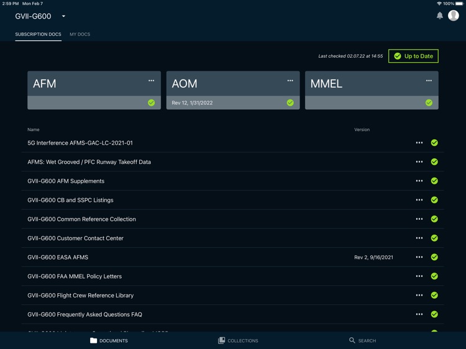Viewport: 466px width, 349px height.
Task: Click status check of 5G Interference row
Action: pyautogui.click(x=434, y=143)
